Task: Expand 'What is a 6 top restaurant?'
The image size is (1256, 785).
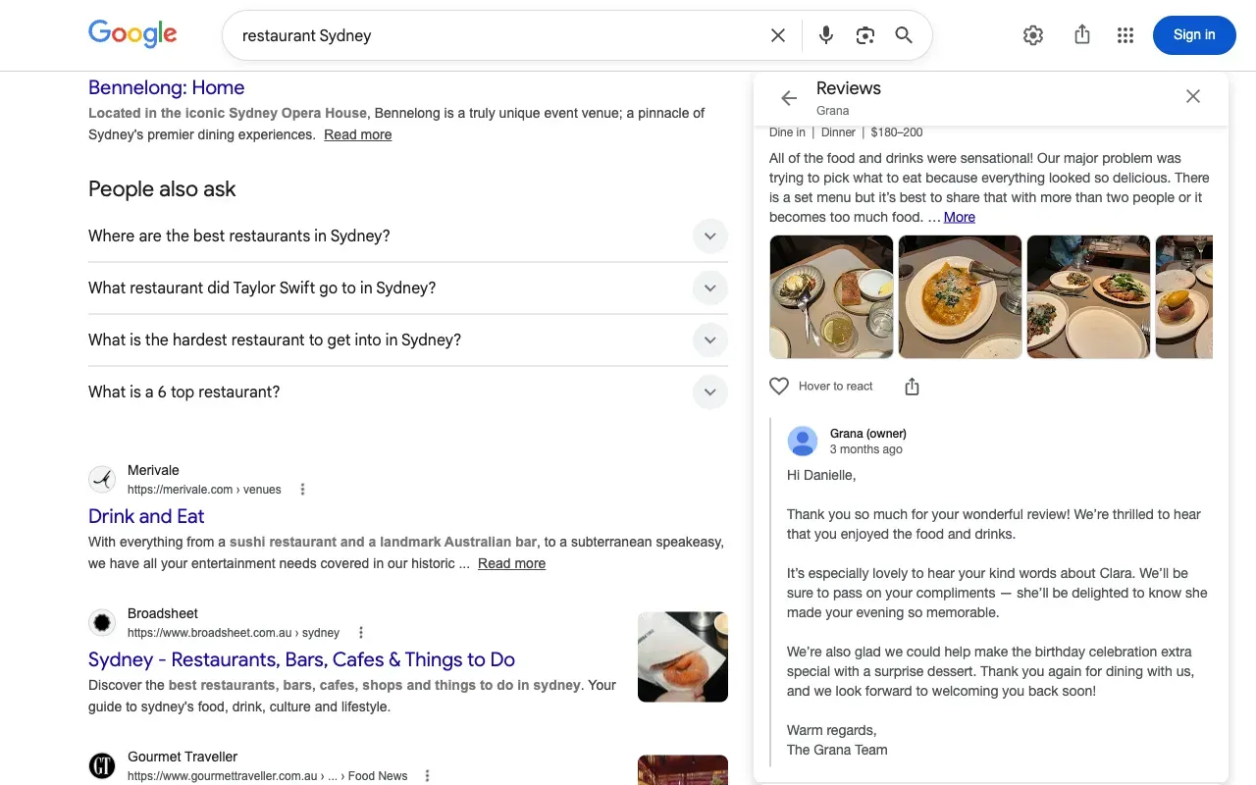Action: 408,392
